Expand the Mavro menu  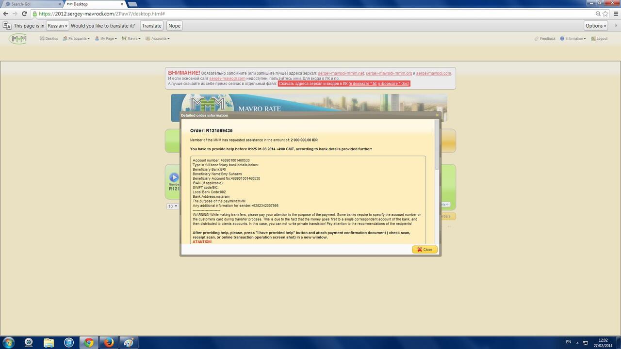pos(131,38)
